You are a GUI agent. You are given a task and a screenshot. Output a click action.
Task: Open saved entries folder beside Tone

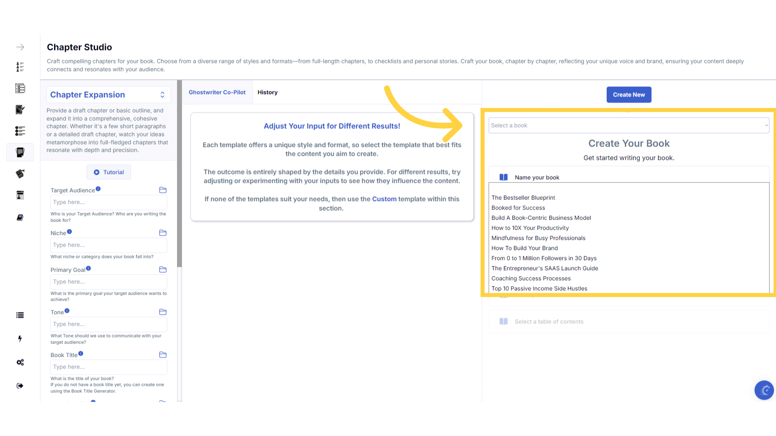point(163,312)
